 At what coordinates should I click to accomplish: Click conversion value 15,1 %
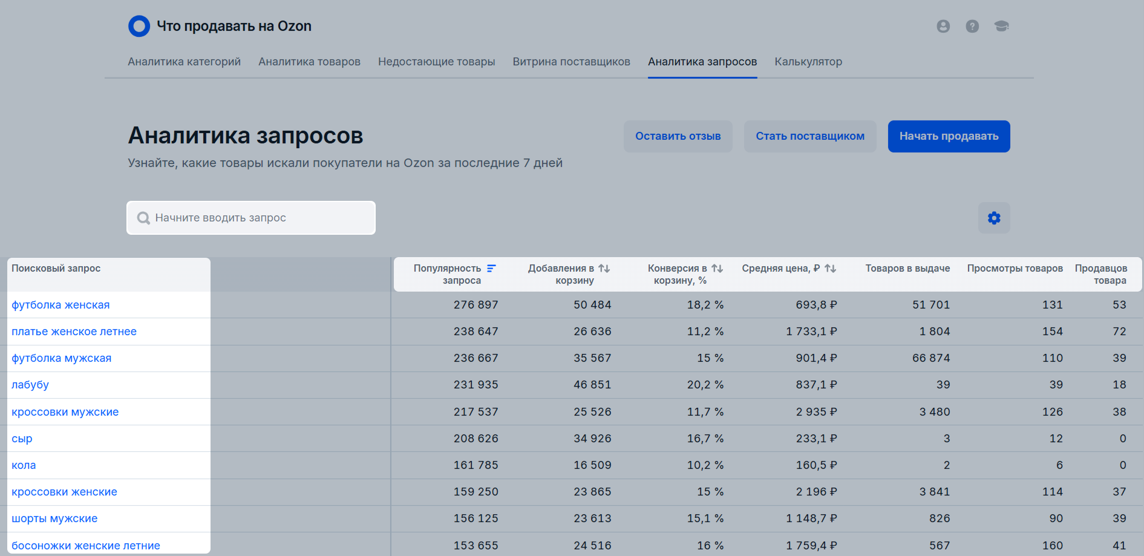pyautogui.click(x=705, y=518)
